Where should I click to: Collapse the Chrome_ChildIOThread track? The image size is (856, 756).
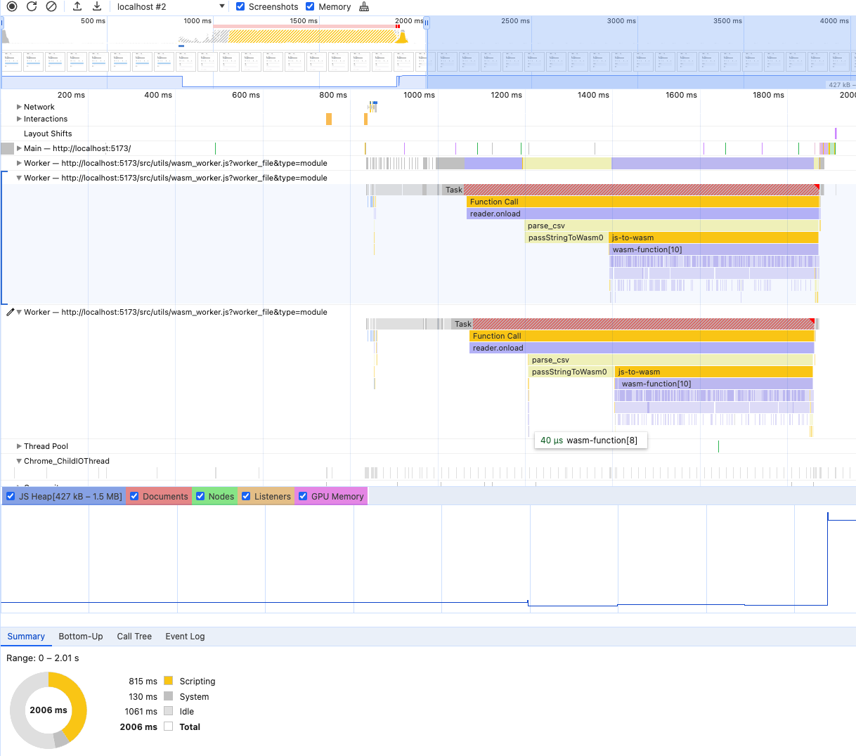coord(19,461)
